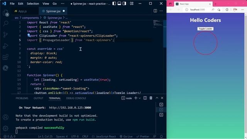Kill the terminal with trash icon

pos(151,98)
